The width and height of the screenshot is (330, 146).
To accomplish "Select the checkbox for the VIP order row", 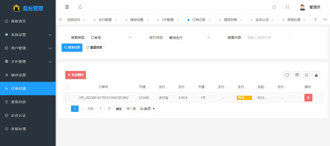I will [67, 98].
